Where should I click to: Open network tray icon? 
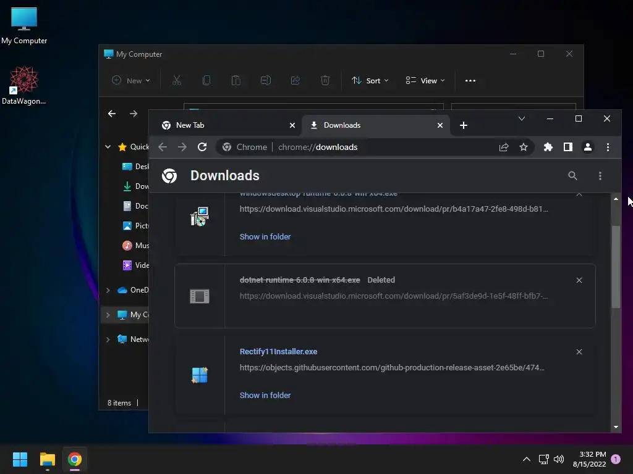[x=543, y=459]
